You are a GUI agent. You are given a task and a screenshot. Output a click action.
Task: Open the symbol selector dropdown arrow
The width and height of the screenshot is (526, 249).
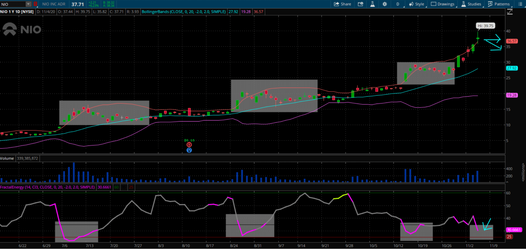pyautogui.click(x=28, y=4)
